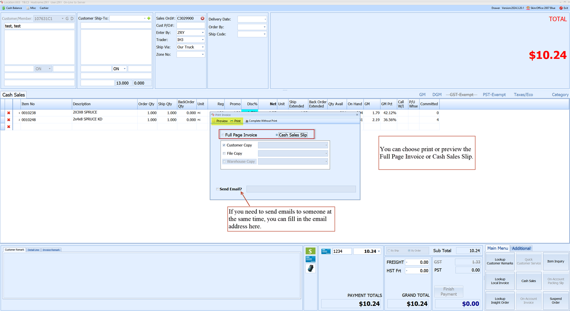Viewport: 570px width, 311px height.
Task: Click the blue card payment icon
Action: coord(310,259)
